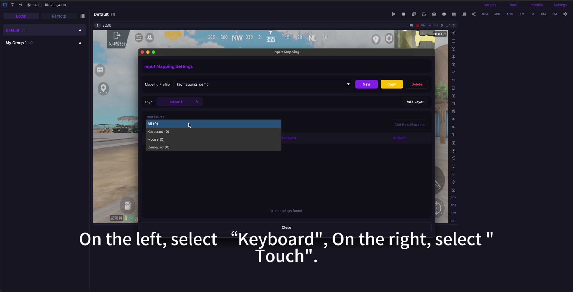
Task: Open the Mapping Profile keymapping_demo dropdown
Action: coord(263,84)
